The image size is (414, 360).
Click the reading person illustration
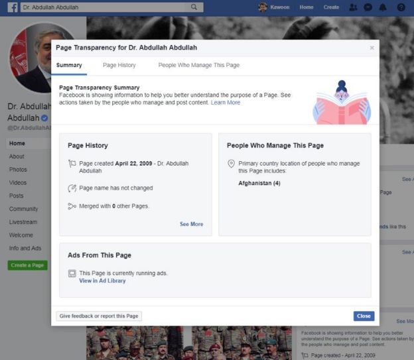(342, 102)
